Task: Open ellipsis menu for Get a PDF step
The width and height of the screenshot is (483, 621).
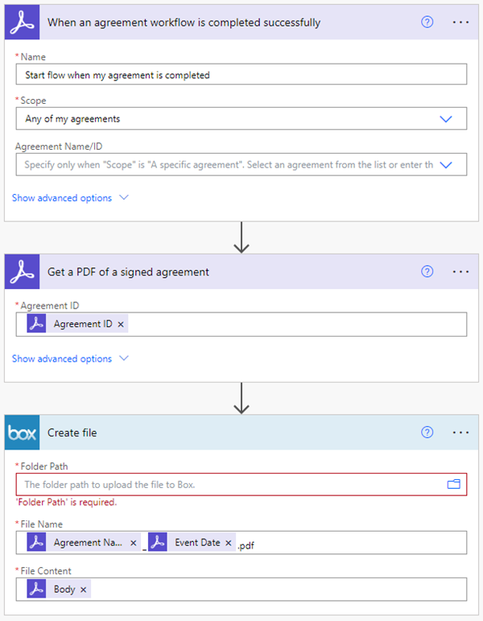Action: 460,271
